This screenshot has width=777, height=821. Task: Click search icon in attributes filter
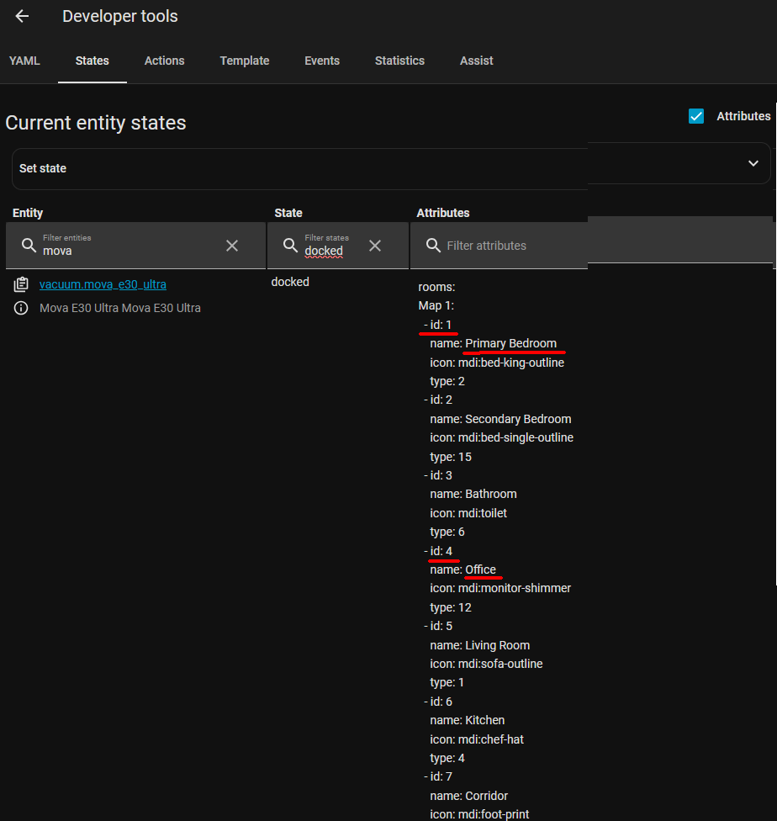pyautogui.click(x=434, y=246)
